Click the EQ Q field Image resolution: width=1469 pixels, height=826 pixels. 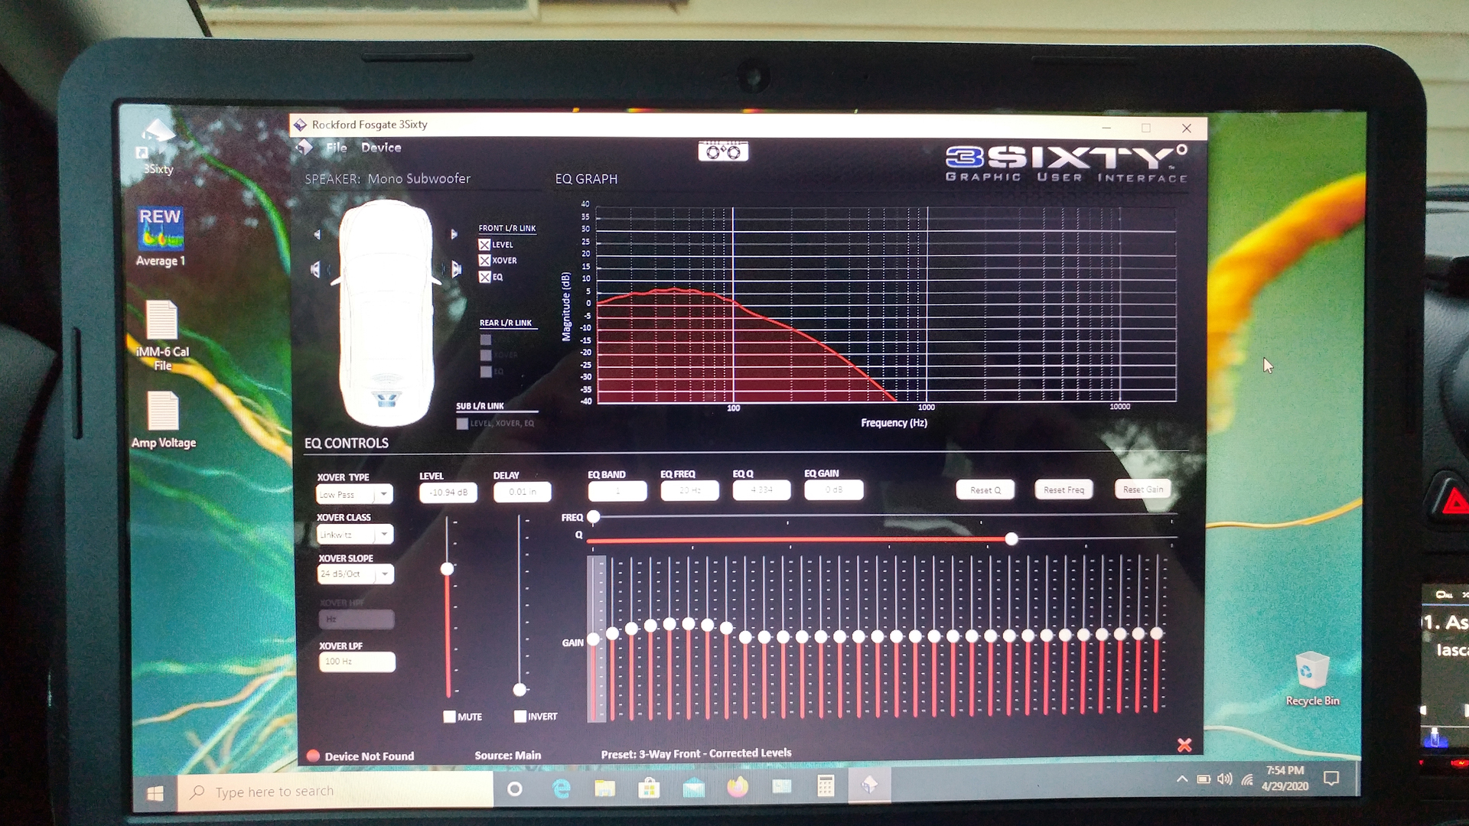click(761, 489)
